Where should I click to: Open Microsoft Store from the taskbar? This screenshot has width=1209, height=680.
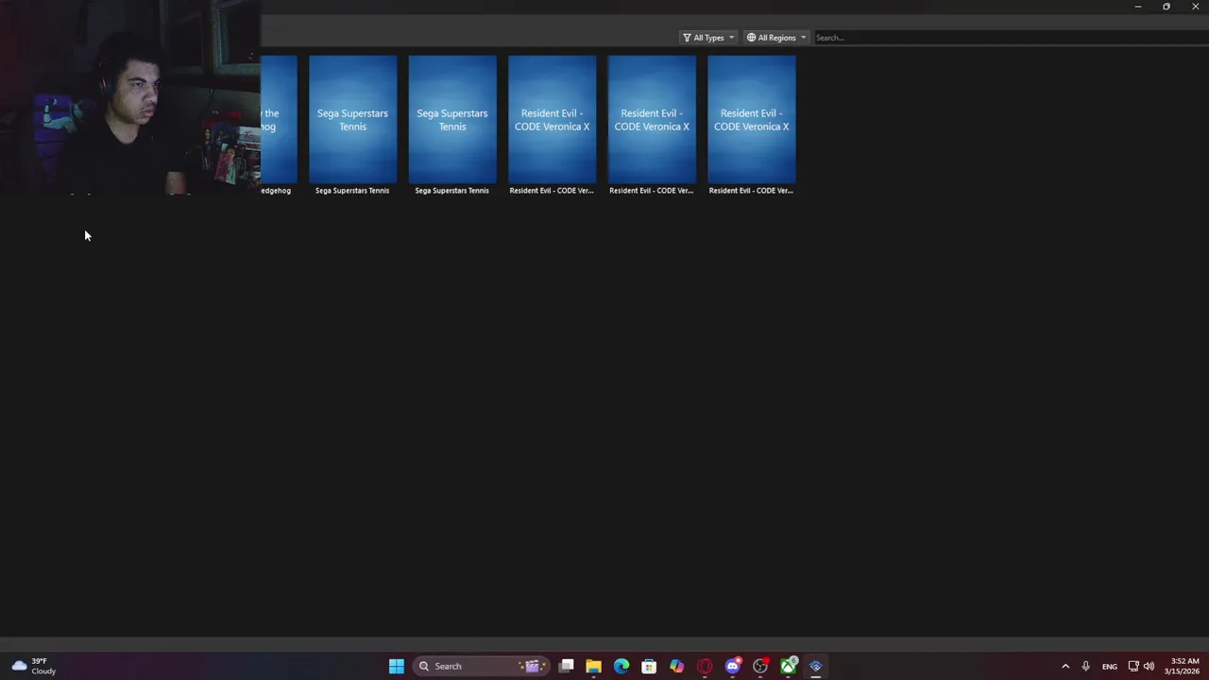[649, 666]
